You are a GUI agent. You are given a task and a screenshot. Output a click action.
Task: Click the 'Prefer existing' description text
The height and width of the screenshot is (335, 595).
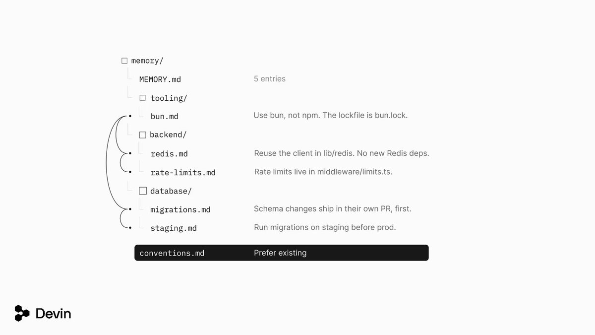point(280,253)
